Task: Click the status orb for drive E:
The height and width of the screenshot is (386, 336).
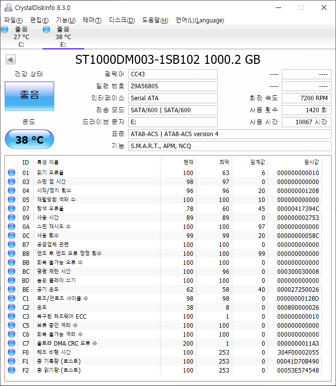Action: tap(46, 30)
